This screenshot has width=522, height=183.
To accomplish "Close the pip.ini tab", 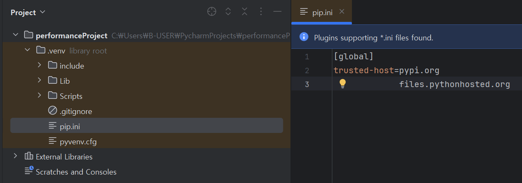I will [x=342, y=12].
